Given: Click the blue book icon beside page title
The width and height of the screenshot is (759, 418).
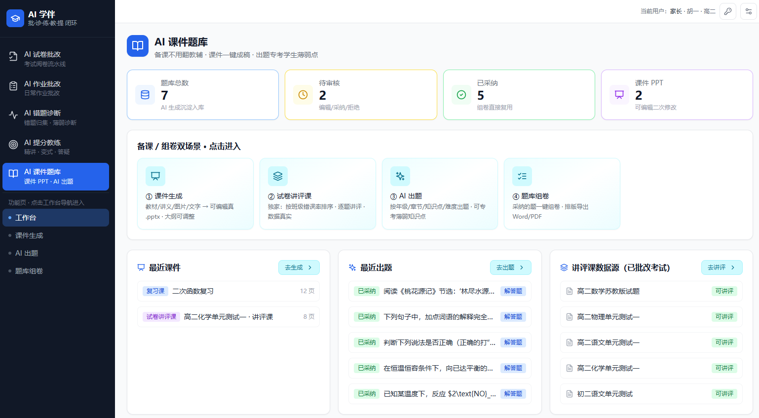Looking at the screenshot, I should tap(138, 46).
